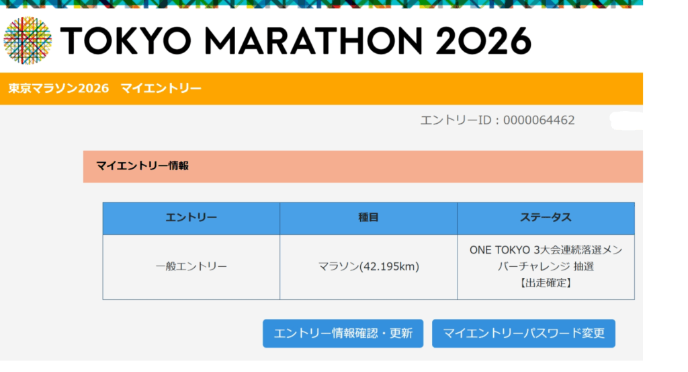Click the 種目 column header

[x=368, y=218]
